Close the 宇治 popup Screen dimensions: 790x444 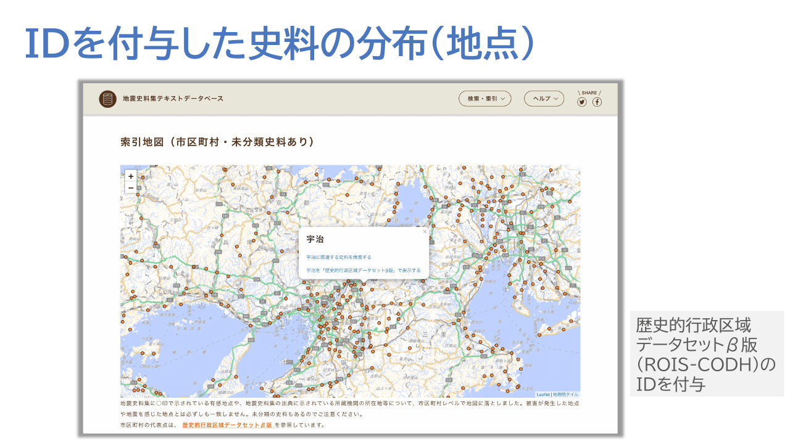pyautogui.click(x=425, y=232)
